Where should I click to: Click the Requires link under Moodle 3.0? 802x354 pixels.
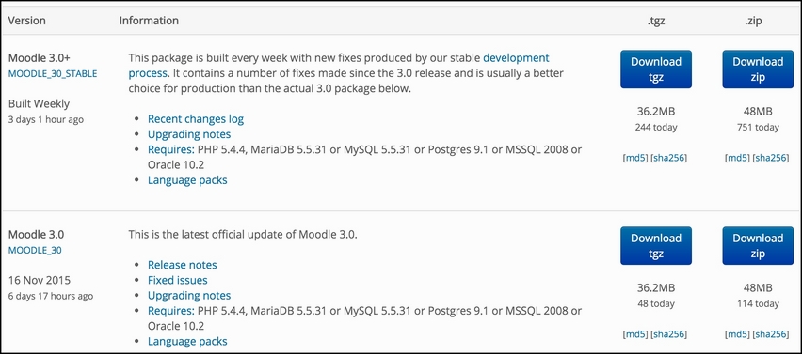(170, 311)
